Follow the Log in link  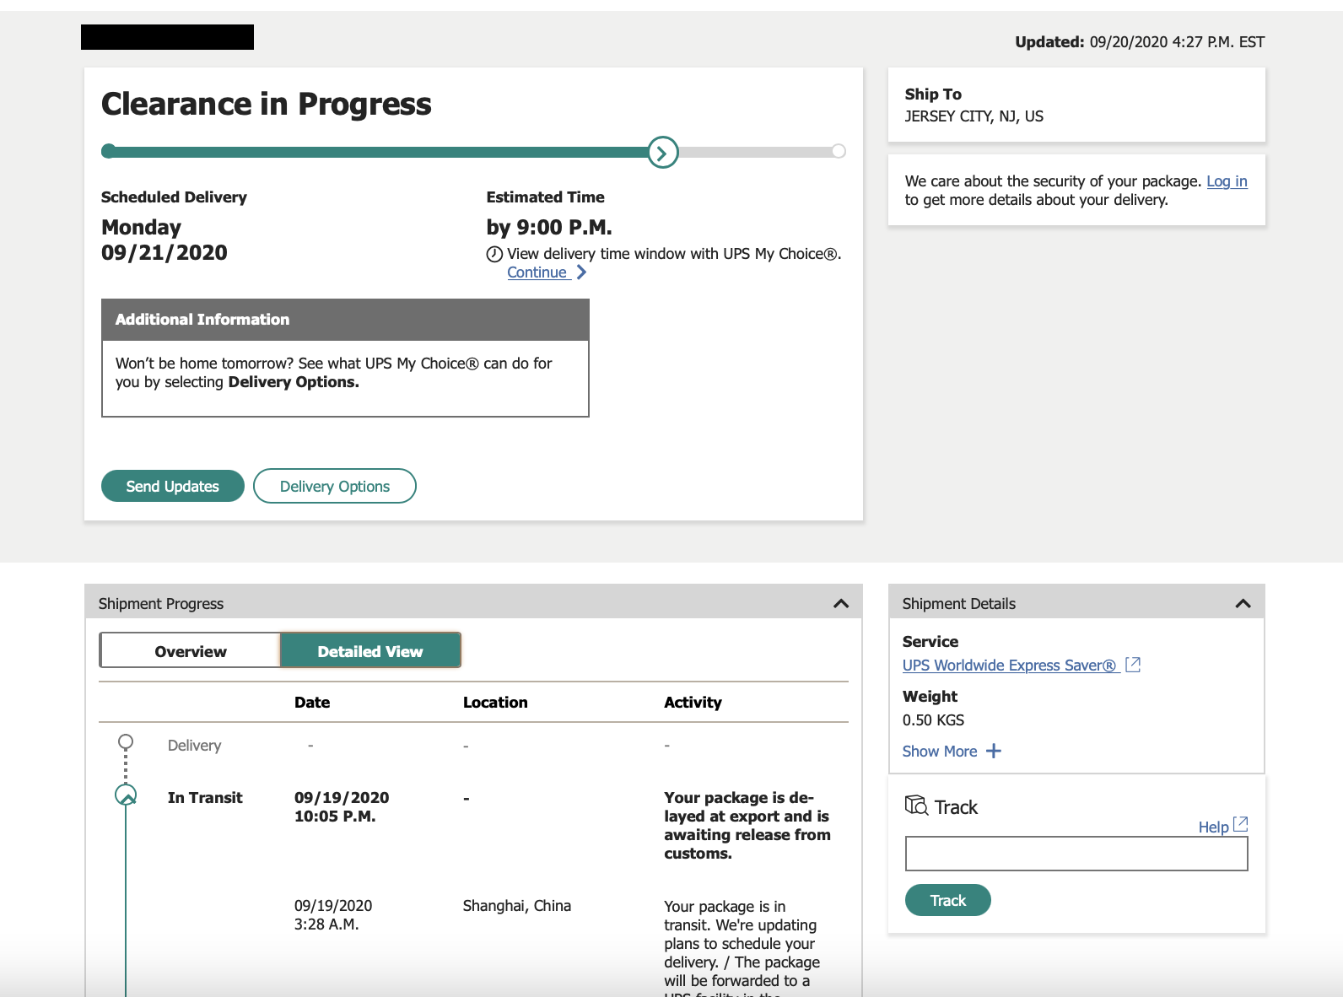tap(1227, 181)
